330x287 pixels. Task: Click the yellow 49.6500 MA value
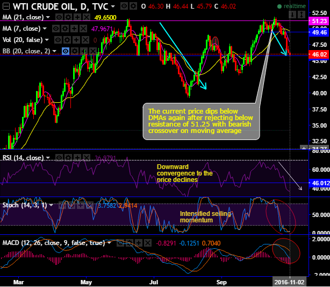pyautogui.click(x=105, y=18)
